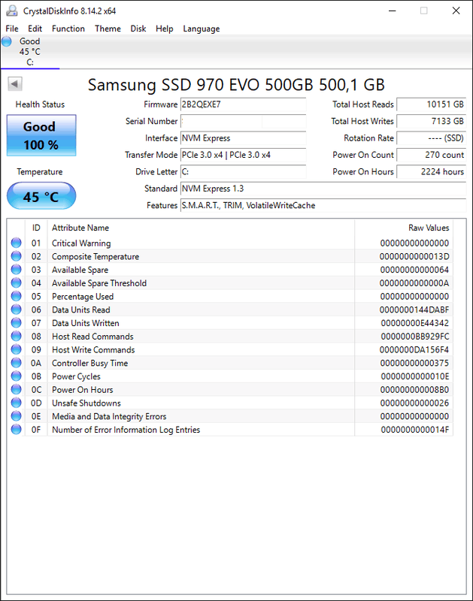Click status orb for Available Spare Threshold row
Viewport: 473px width, 601px height.
[x=16, y=283]
